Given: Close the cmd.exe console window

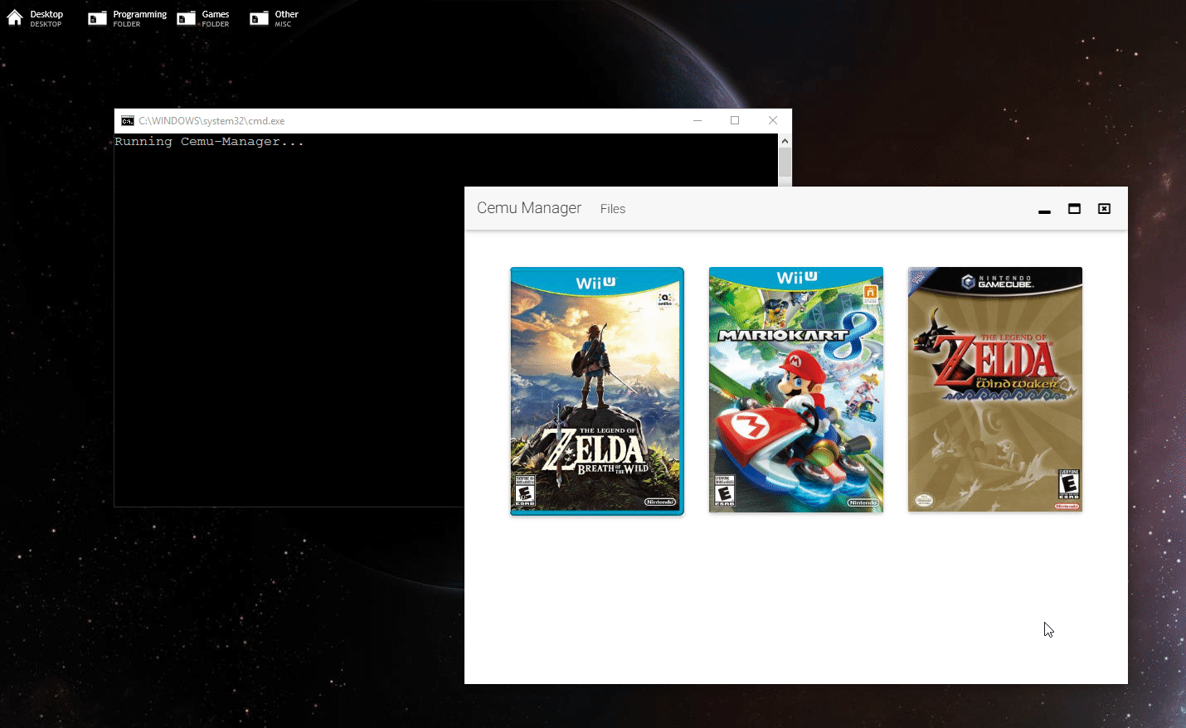Looking at the screenshot, I should click(x=773, y=120).
